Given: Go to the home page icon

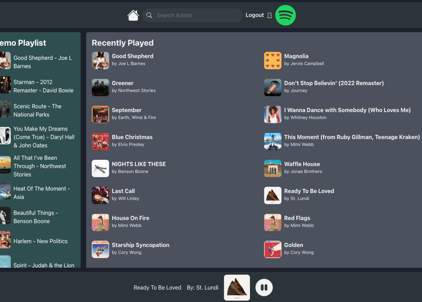Looking at the screenshot, I should coord(133,15).
